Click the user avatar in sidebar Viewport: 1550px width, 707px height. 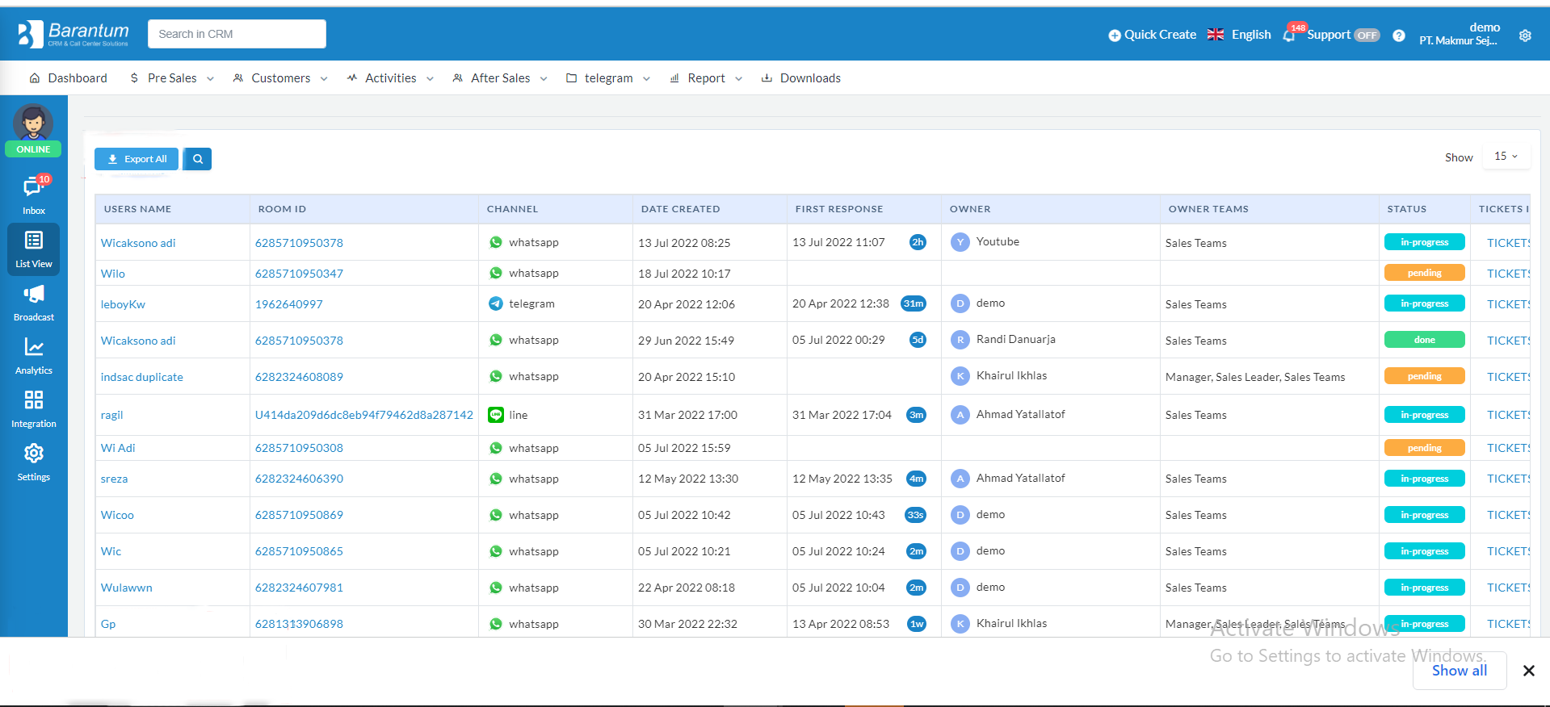tap(33, 123)
